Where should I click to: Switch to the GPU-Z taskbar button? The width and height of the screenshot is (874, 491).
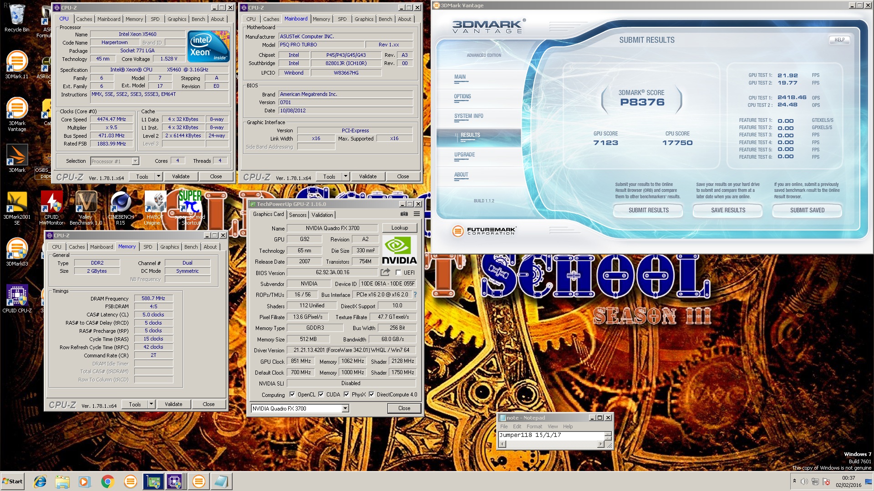pos(153,481)
